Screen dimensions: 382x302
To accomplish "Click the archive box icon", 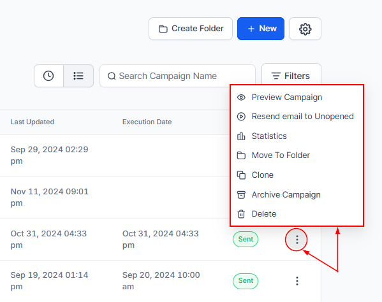I will coord(241,195).
